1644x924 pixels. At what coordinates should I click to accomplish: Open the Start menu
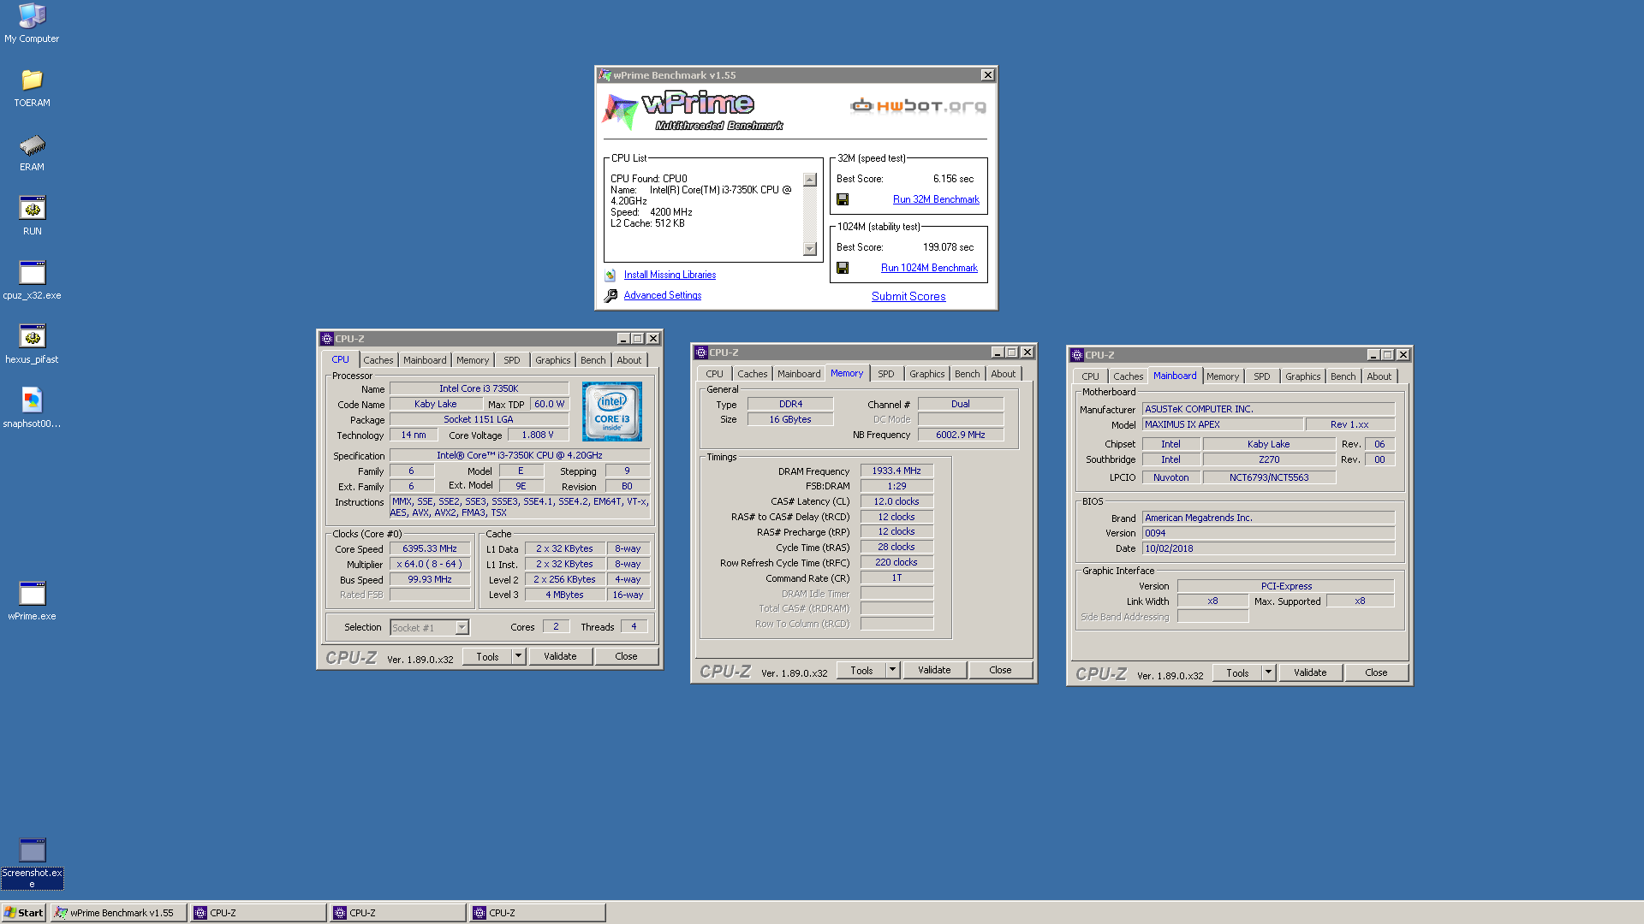[24, 913]
